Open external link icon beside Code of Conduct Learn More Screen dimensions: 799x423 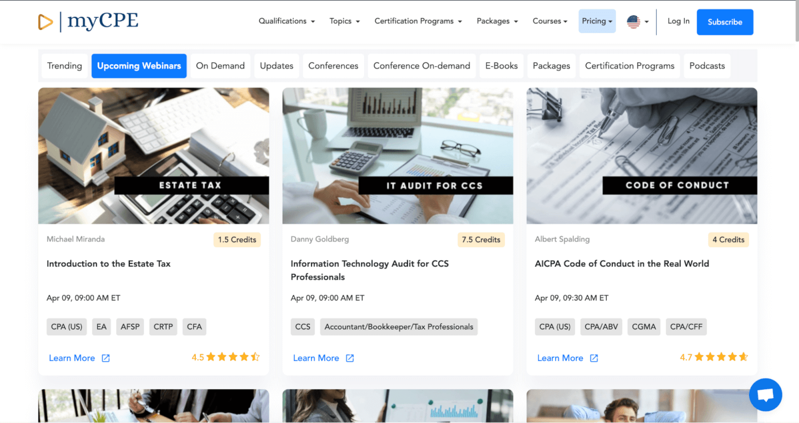(594, 358)
